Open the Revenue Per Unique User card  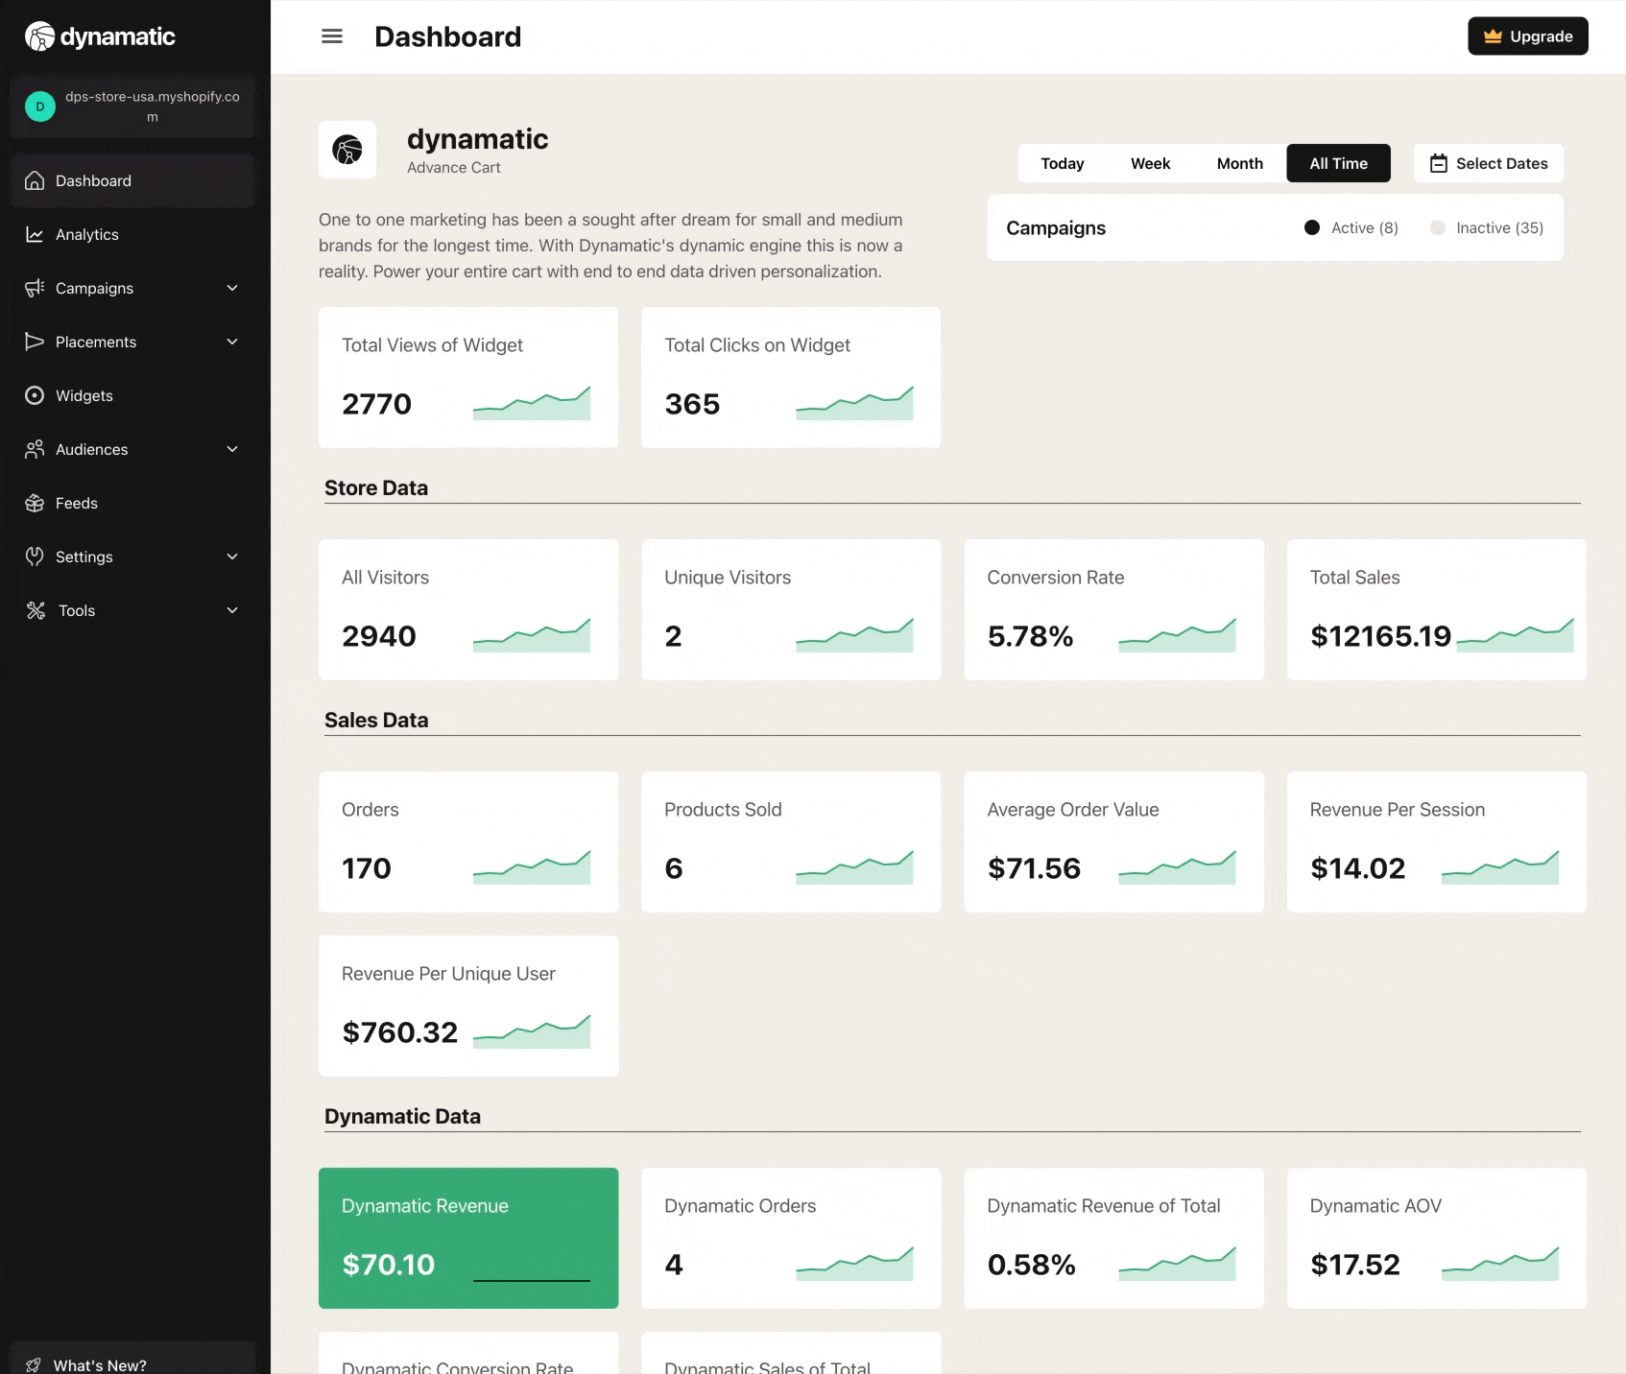tap(468, 1006)
